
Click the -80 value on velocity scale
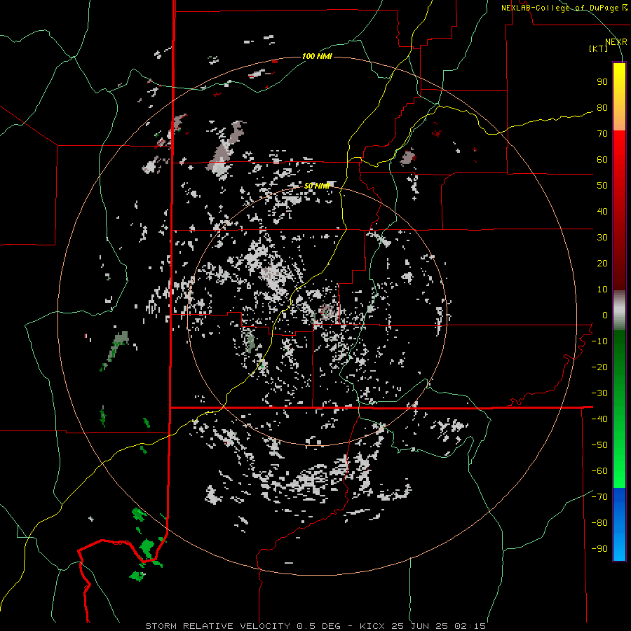599,523
